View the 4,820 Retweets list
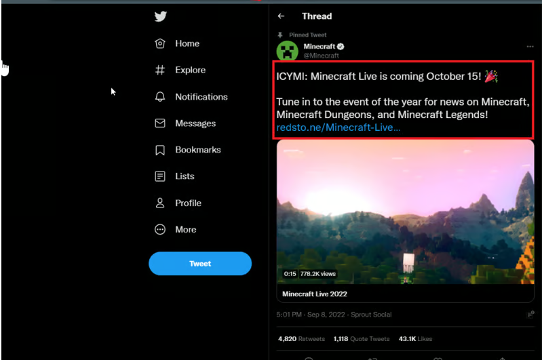This screenshot has width=542, height=360. [301, 339]
